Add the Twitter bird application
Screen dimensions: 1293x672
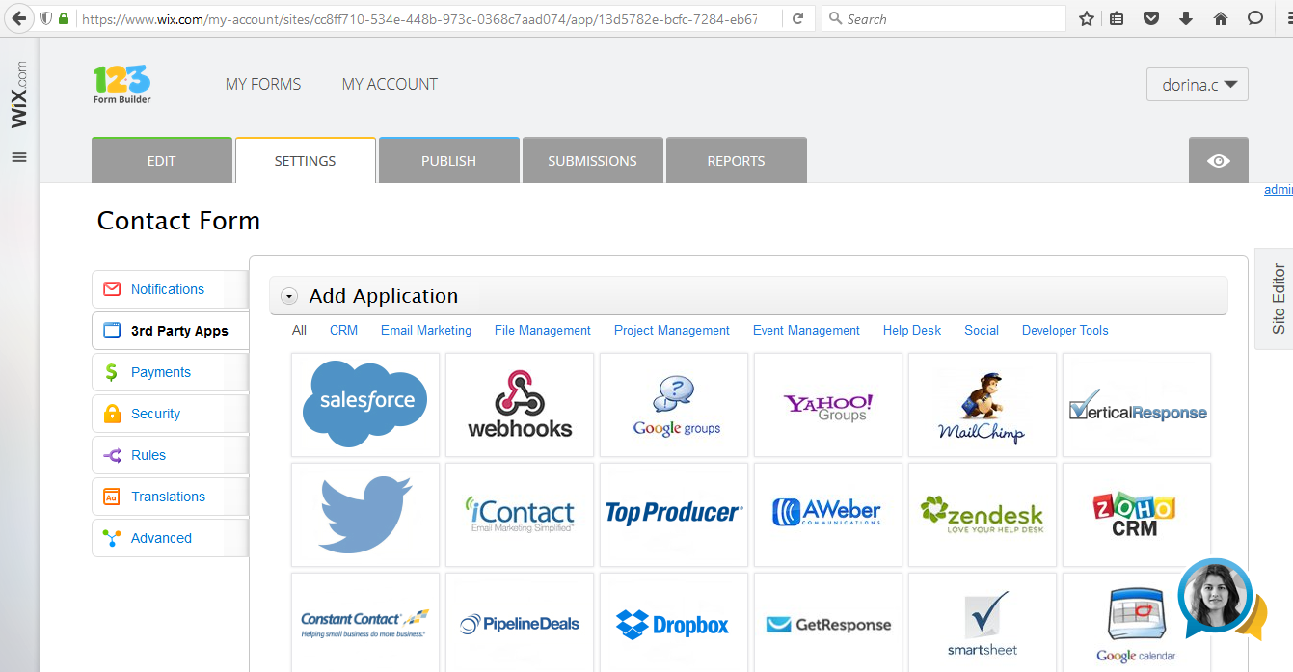pyautogui.click(x=365, y=514)
